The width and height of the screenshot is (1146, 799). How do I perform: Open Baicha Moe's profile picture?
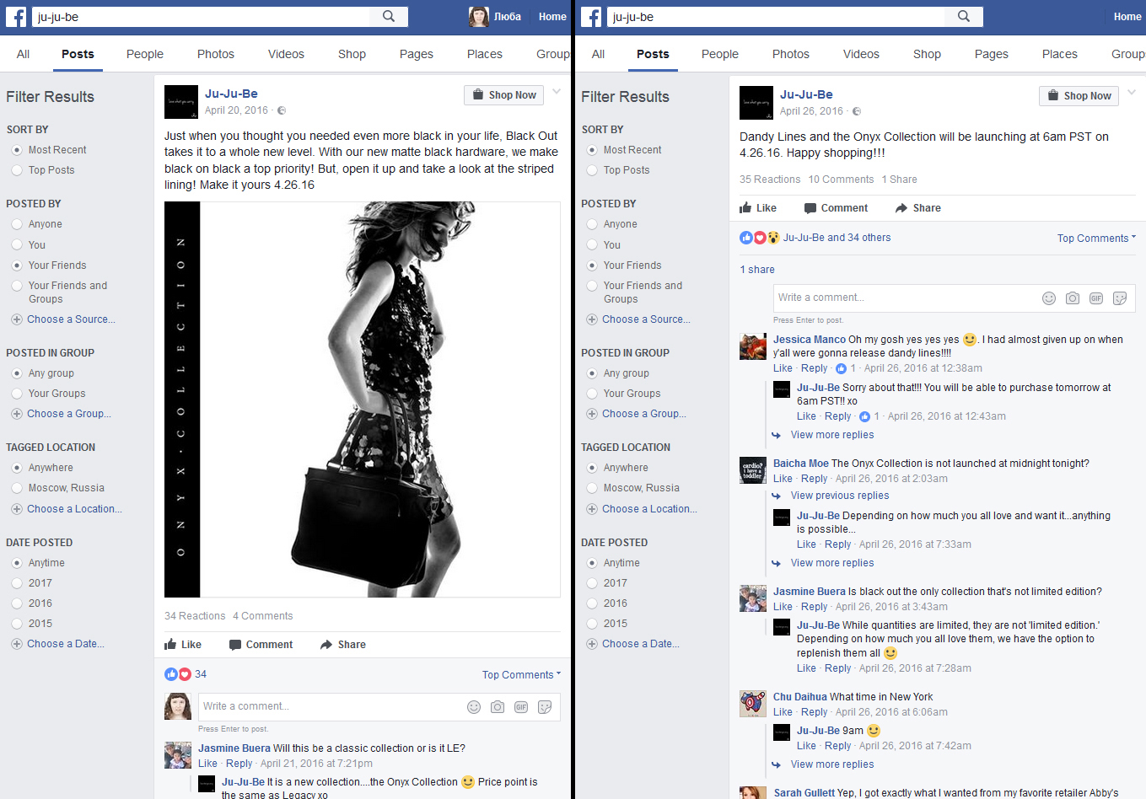tap(753, 470)
